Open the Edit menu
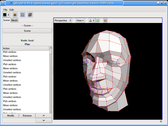The width and height of the screenshot is (168, 126). click(12, 10)
